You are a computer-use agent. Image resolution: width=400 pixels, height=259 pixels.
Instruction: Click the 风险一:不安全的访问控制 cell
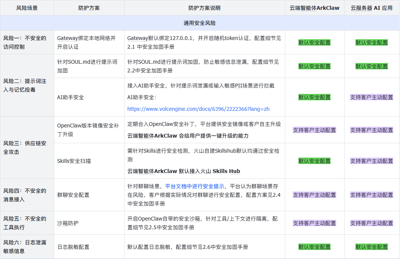tap(27, 42)
